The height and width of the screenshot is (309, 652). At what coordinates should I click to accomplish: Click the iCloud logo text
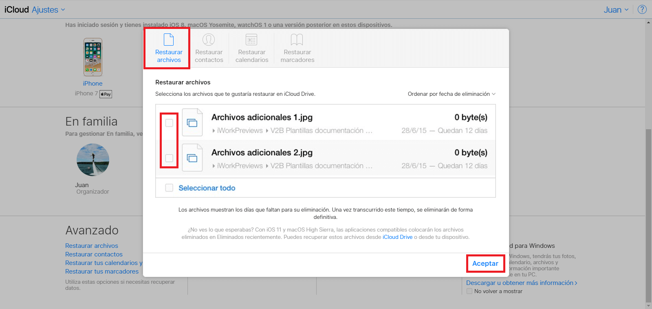(17, 10)
